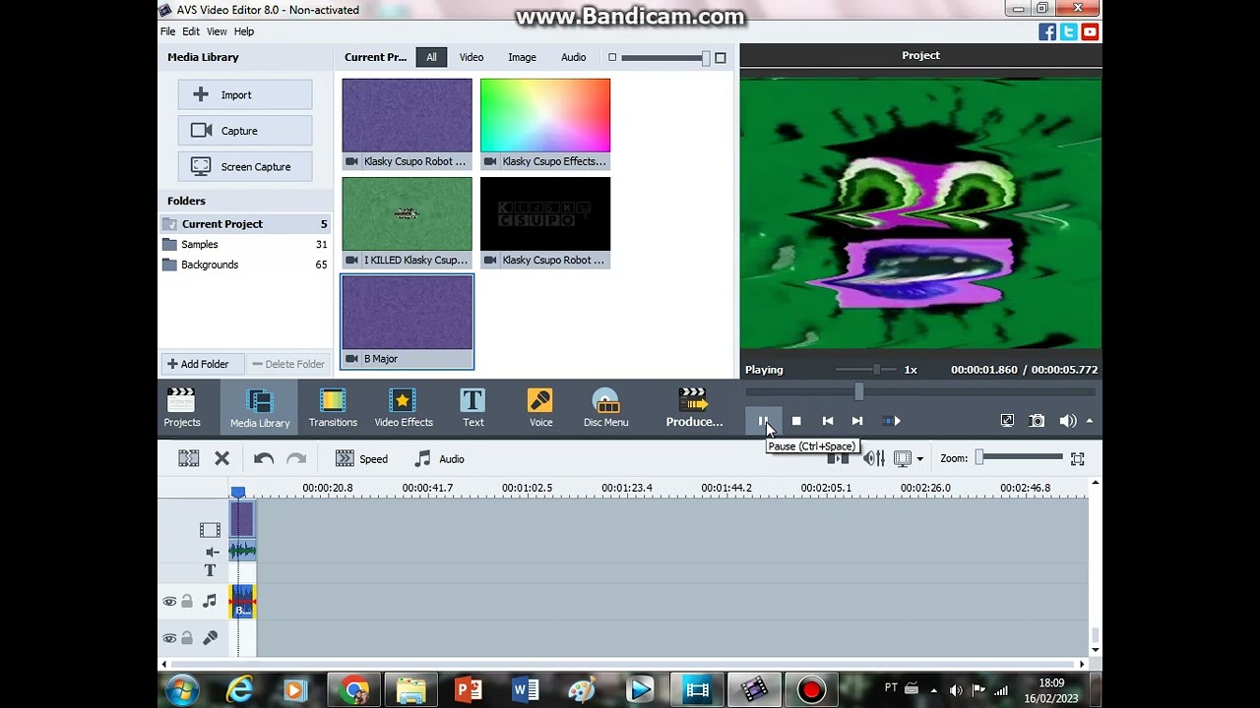Mute the preview volume speaker

click(x=1068, y=421)
